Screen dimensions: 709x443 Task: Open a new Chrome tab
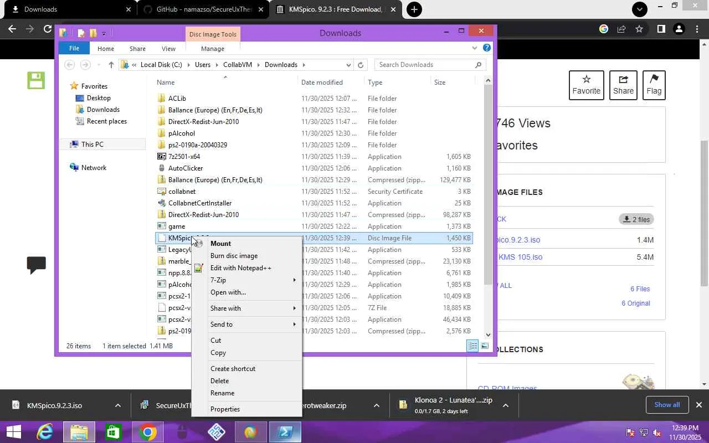[414, 9]
